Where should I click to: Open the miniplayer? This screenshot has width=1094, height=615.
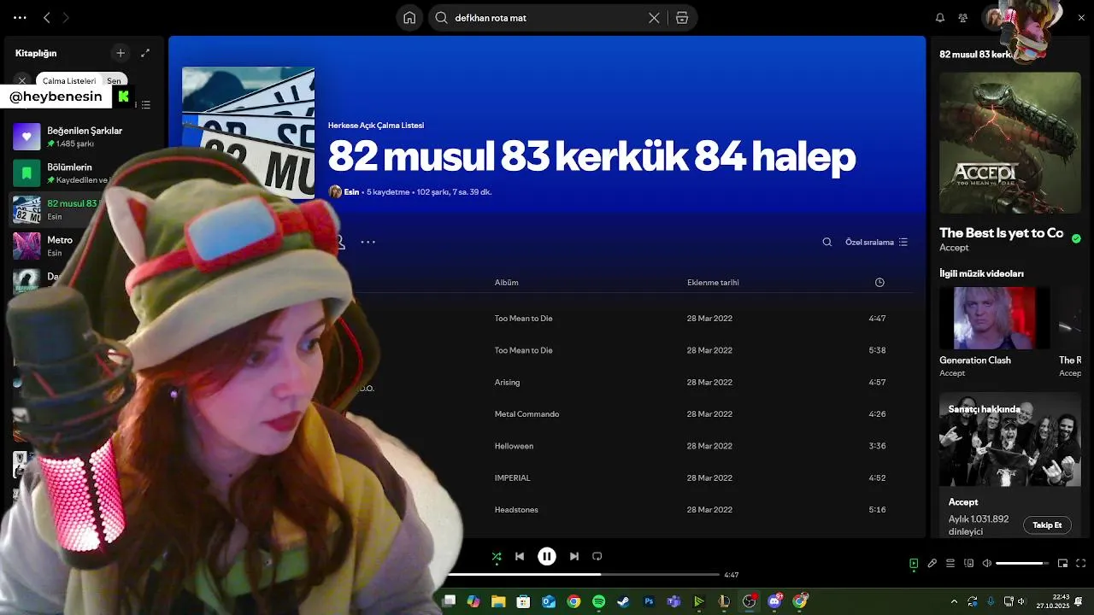1063,564
